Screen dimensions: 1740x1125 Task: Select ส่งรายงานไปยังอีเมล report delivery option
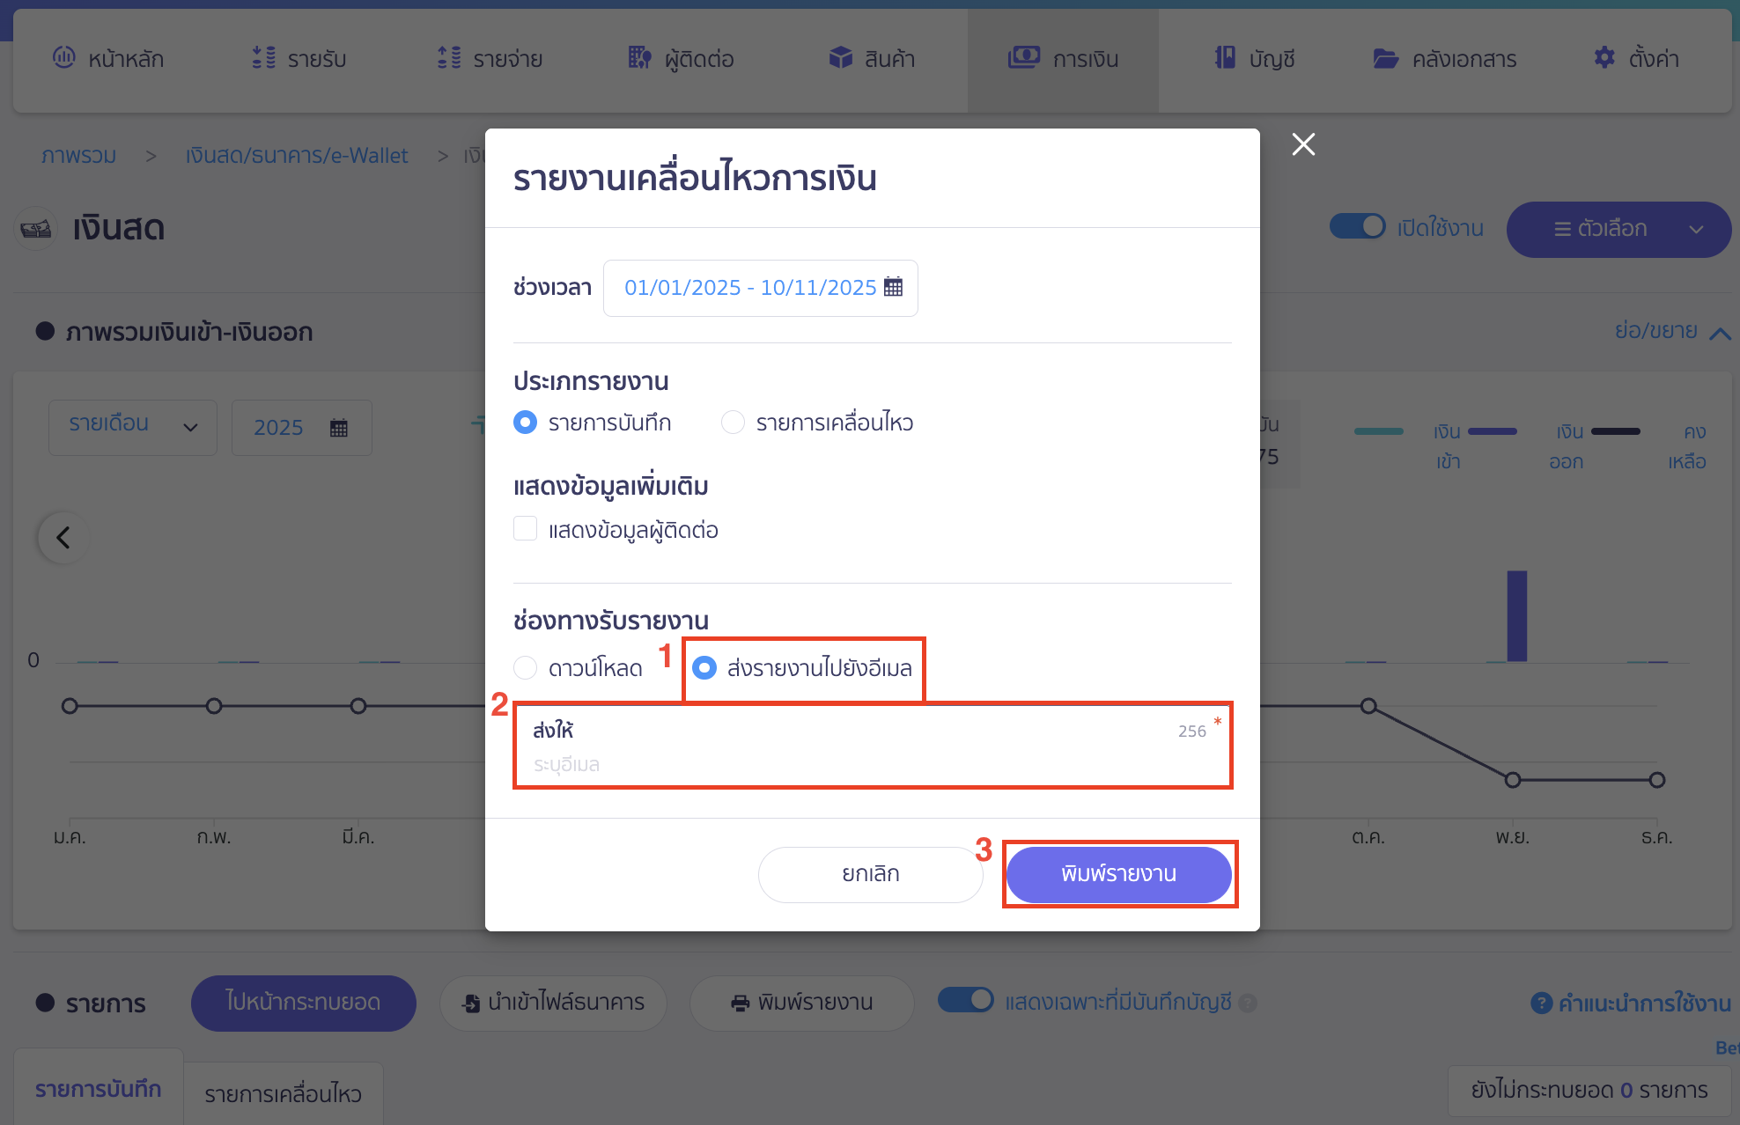[704, 668]
